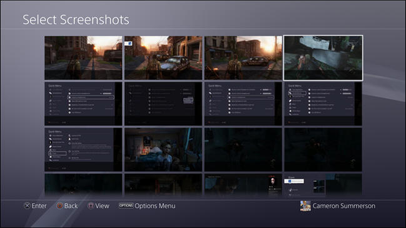Open the first Quick Menu screenshot in the second row
This screenshot has width=406, height=228.
pos(83,104)
